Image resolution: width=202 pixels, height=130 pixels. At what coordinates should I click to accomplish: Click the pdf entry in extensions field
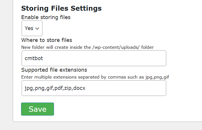click(59, 88)
